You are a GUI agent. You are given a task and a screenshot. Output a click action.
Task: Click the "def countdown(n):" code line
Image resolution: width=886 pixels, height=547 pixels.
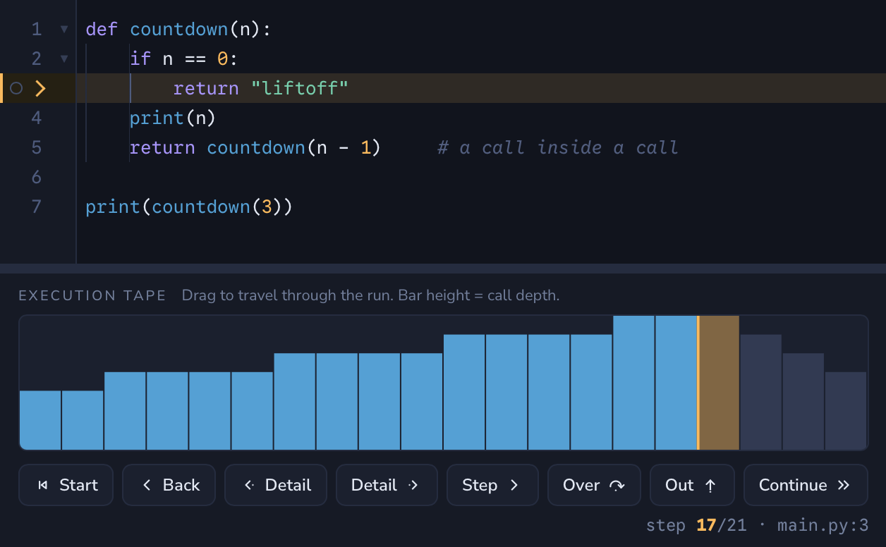(178, 30)
